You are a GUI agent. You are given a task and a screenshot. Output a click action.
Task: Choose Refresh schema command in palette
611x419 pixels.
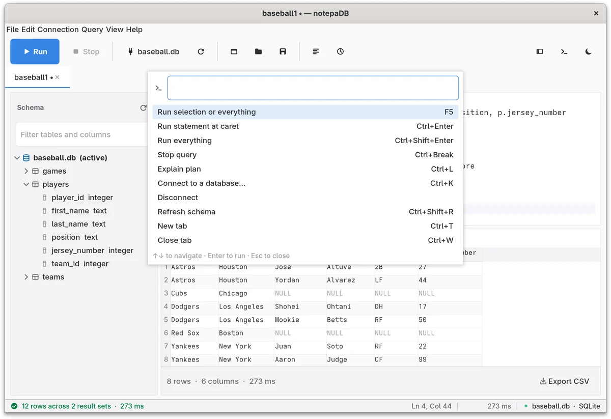click(x=305, y=212)
